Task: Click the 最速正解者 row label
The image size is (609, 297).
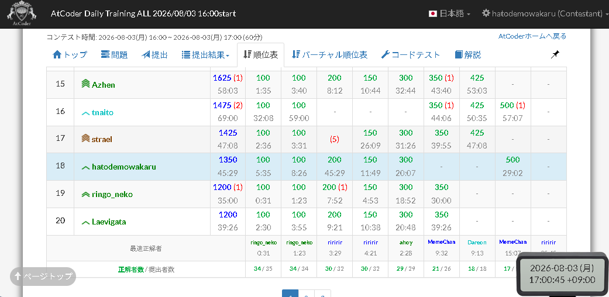Action: (146, 248)
